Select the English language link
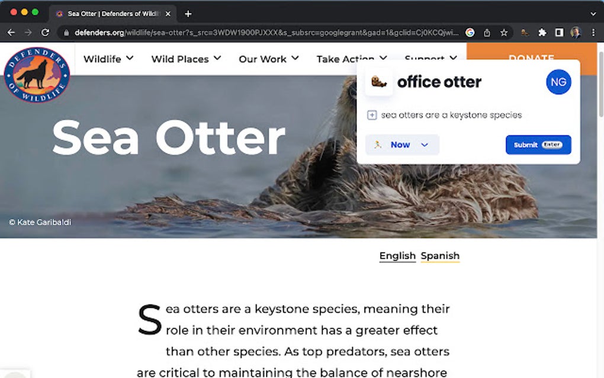Viewport: 604px width, 378px height. click(x=397, y=256)
